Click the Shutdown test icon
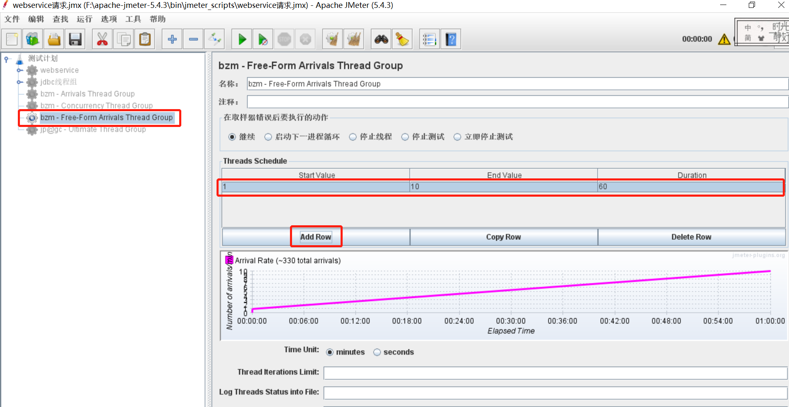This screenshot has height=407, width=789. [305, 39]
